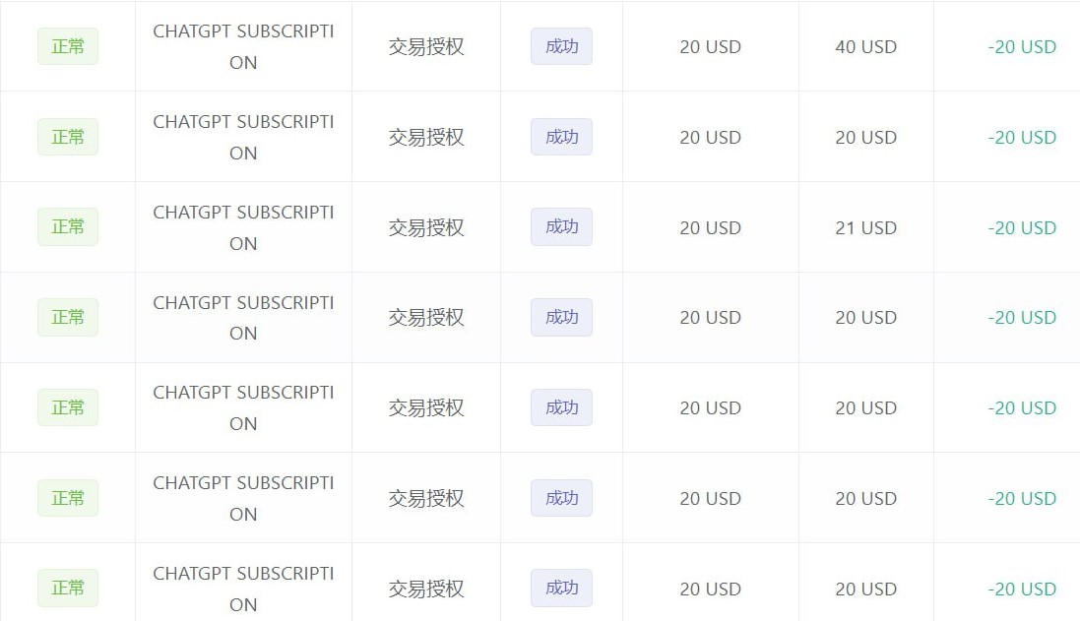Screen dimensions: 1080x621
Task: Click 正常 badge in the 40 USD row
Action: 68,46
